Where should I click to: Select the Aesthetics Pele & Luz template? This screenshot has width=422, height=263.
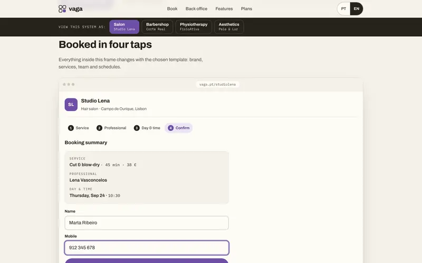click(x=229, y=27)
